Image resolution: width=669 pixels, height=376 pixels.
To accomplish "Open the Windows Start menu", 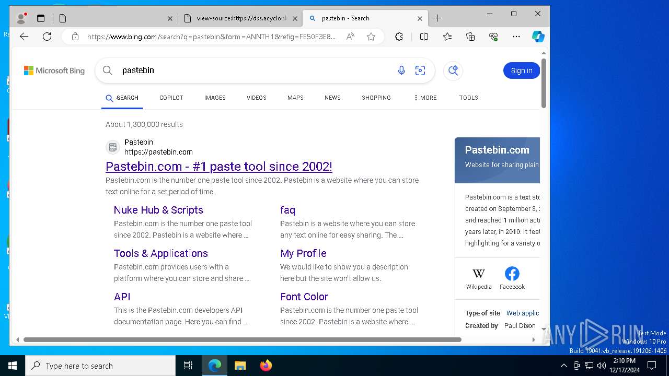I will (13, 366).
